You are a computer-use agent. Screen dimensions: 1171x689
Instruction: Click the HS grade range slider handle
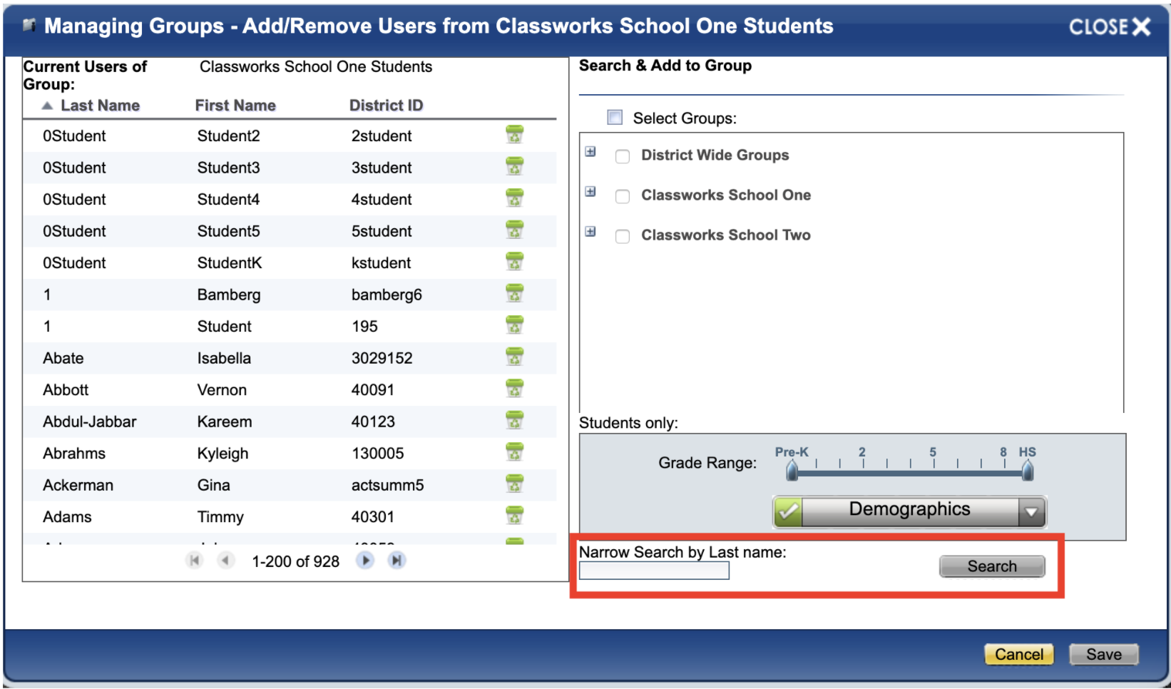click(1028, 470)
